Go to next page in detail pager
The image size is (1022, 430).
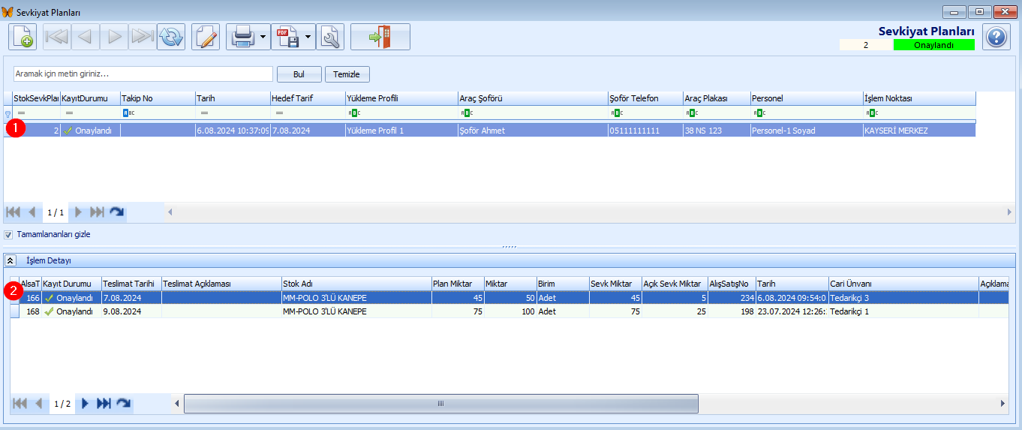[85, 404]
